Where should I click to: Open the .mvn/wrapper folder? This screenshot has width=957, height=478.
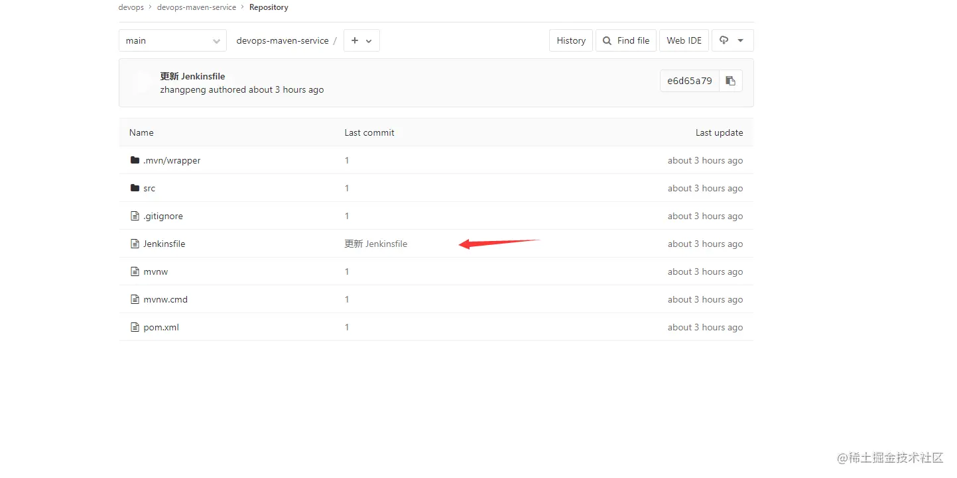[x=172, y=160]
